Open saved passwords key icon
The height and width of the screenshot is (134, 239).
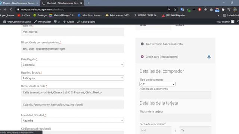click(169, 10)
